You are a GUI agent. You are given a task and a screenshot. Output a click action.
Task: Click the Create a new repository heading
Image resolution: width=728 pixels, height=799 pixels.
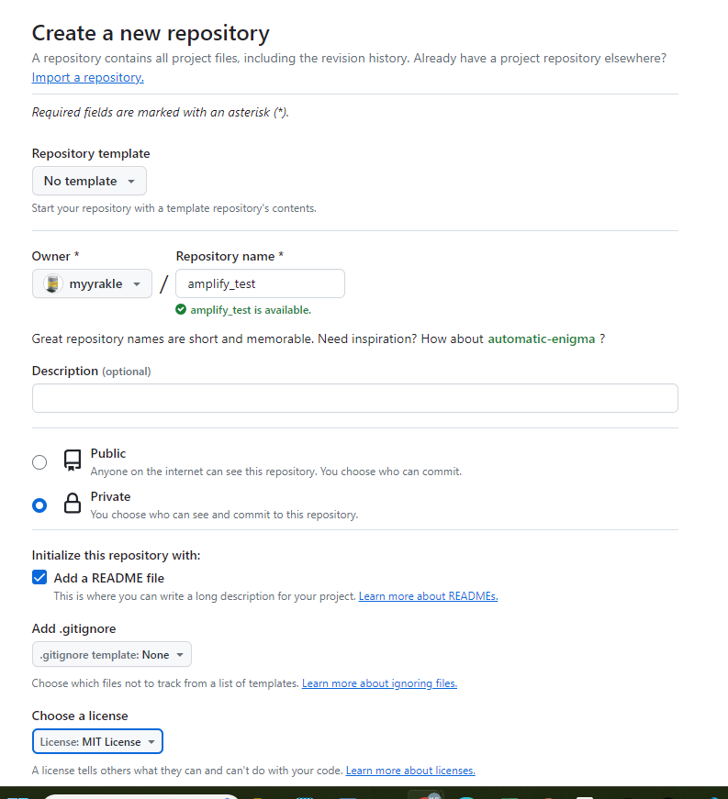[151, 34]
